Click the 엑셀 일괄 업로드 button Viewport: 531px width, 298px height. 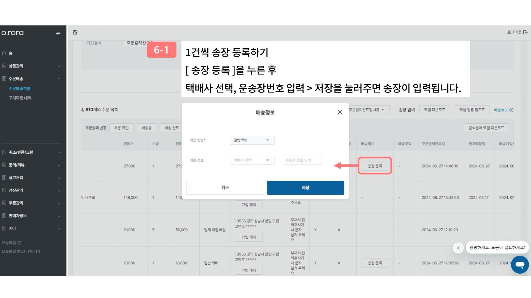(472, 110)
